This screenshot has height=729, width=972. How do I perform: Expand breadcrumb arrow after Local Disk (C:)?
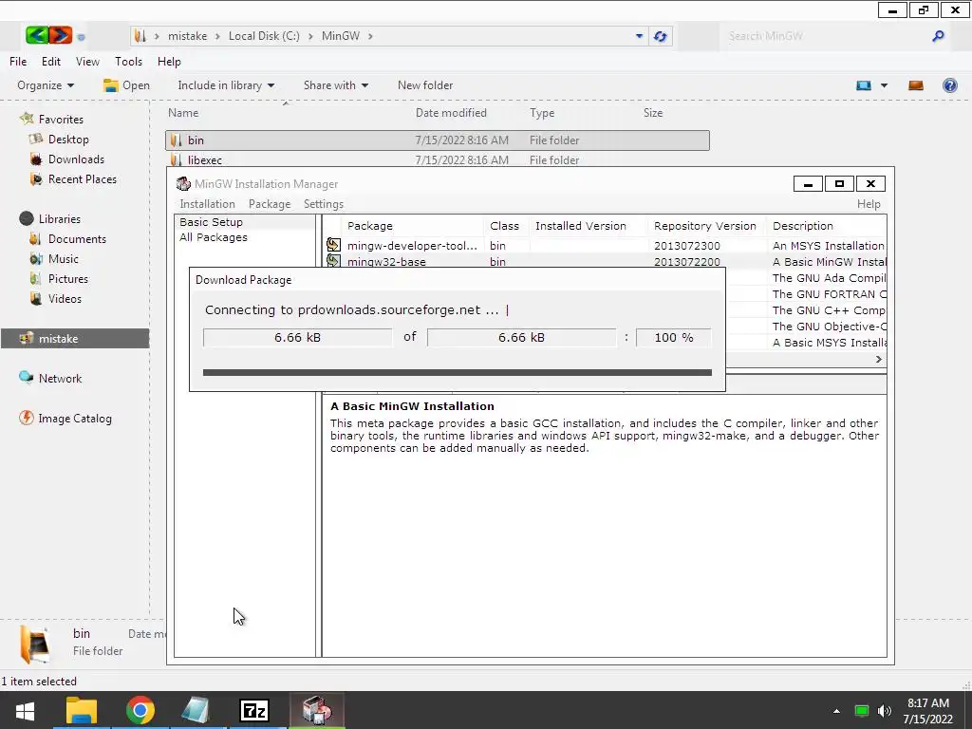click(310, 36)
